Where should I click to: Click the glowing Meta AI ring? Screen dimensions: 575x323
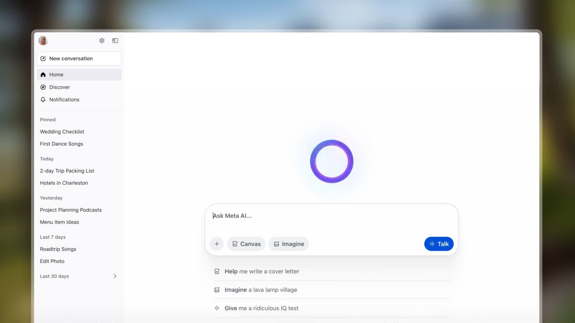332,161
